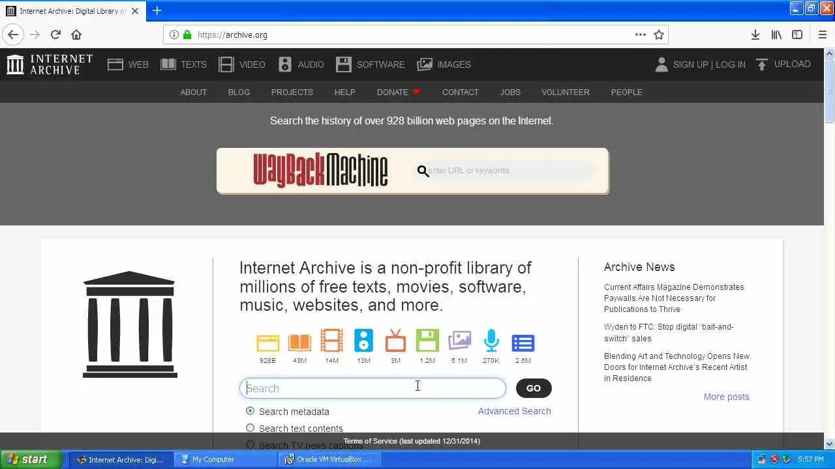Open the Images picture icon
The height and width of the screenshot is (469, 835).
[425, 64]
